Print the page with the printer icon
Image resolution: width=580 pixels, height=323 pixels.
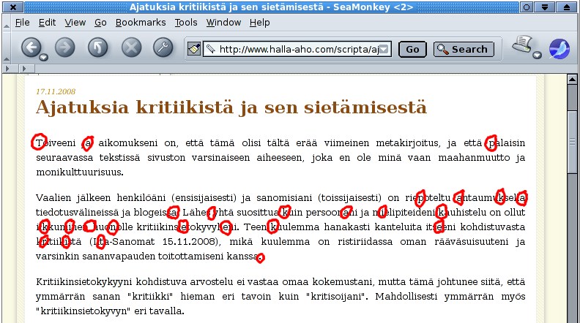(x=522, y=45)
